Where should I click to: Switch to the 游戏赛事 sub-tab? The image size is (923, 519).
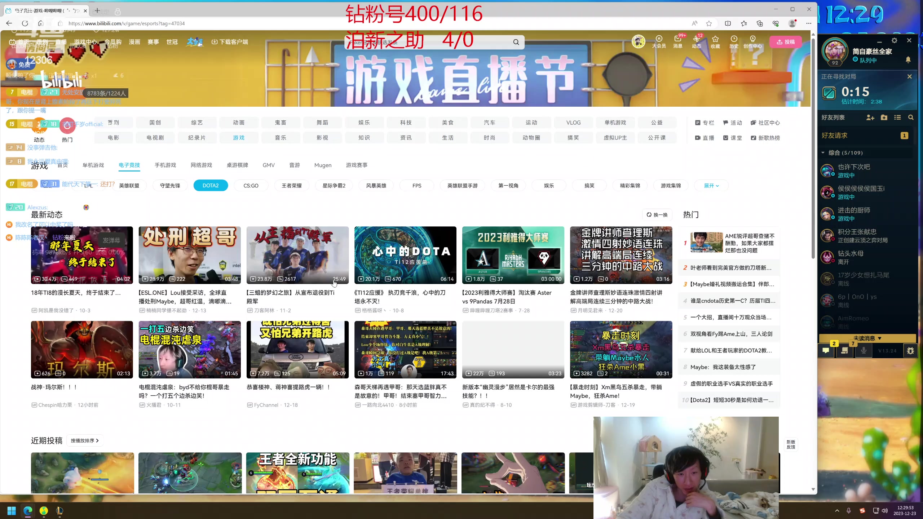pos(357,165)
